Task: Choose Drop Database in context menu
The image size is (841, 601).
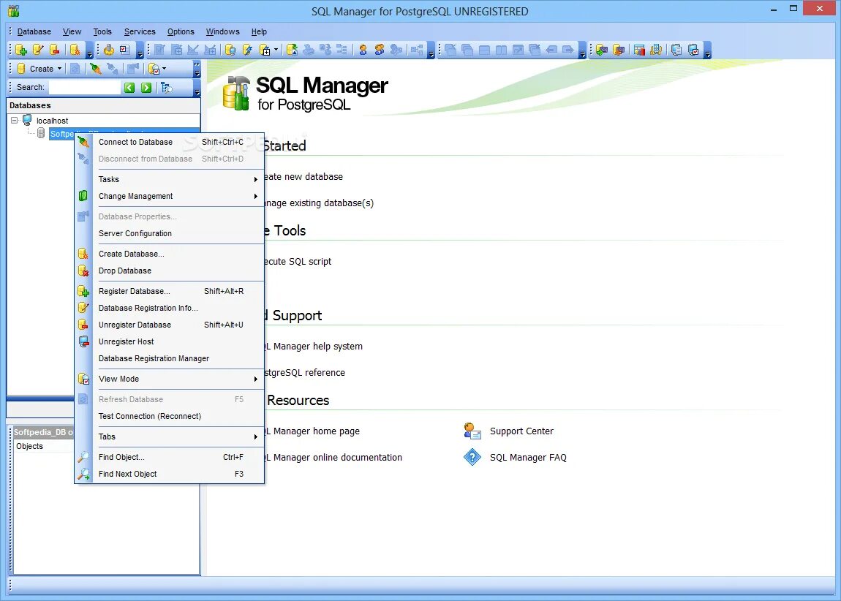Action: pos(170,271)
